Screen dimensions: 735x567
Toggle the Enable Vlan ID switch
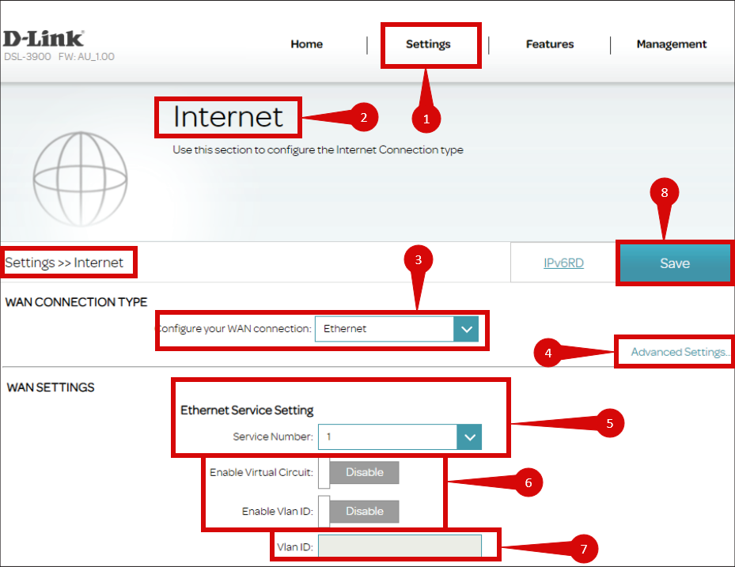coord(358,511)
